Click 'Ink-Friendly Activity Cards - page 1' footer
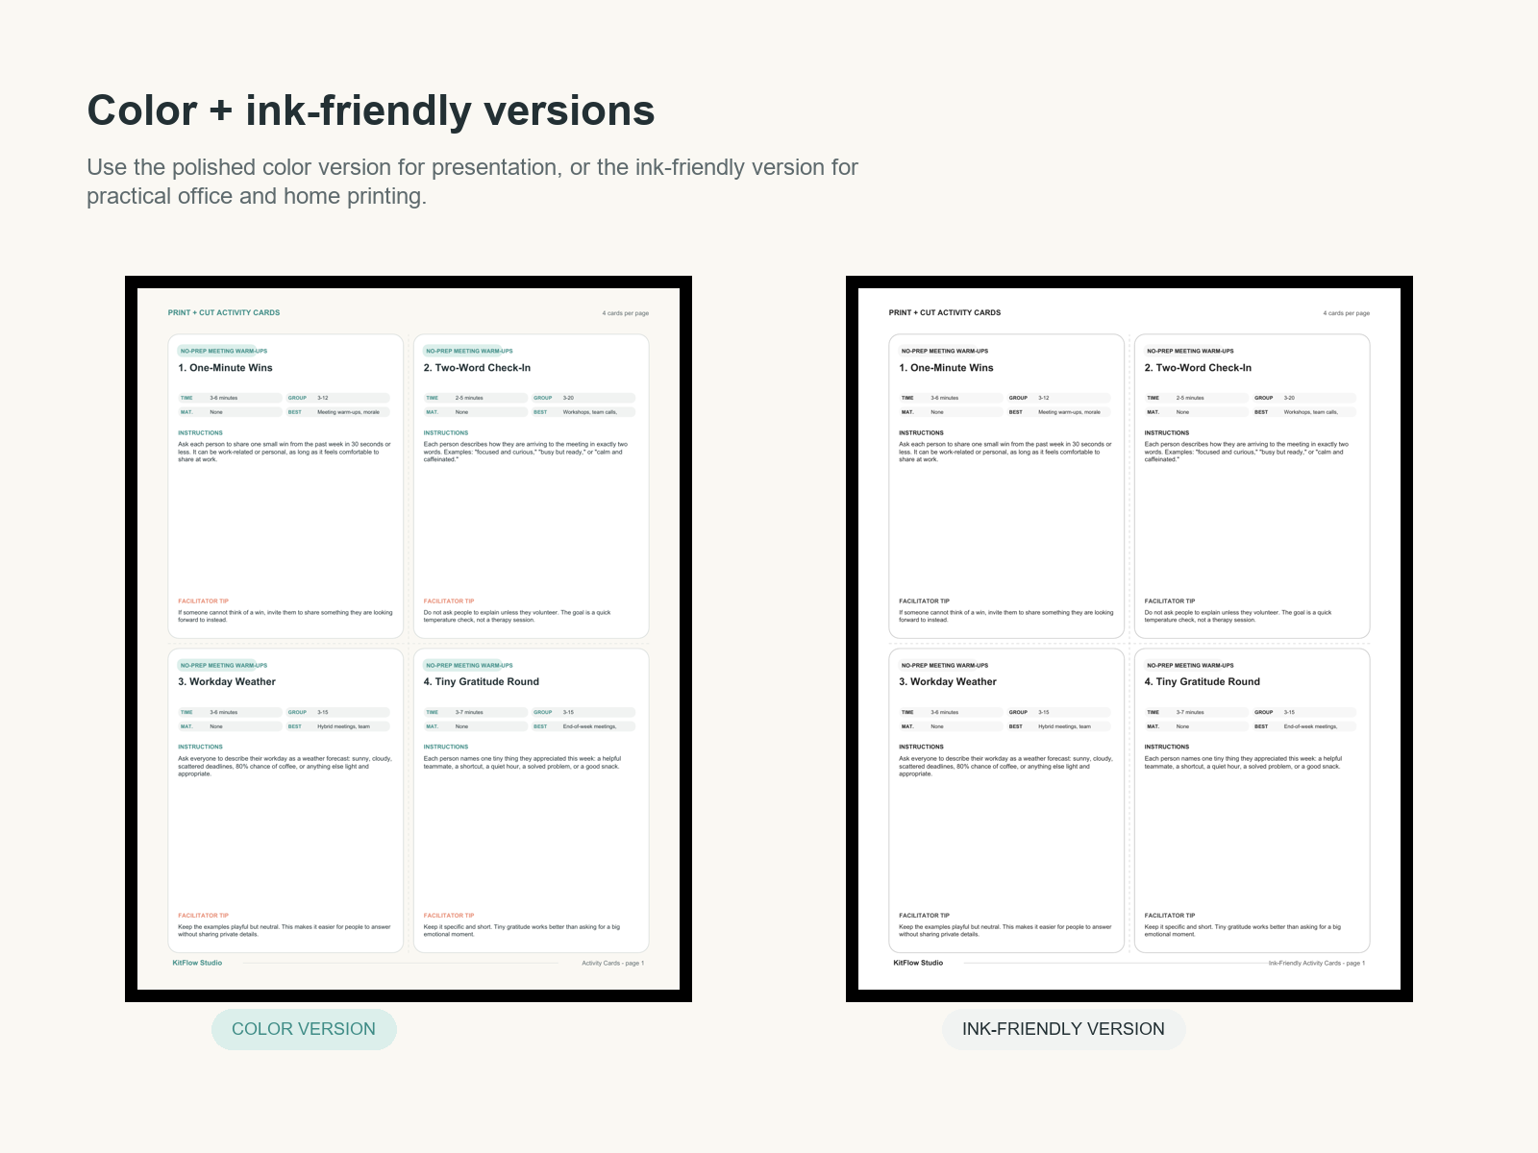 point(1317,963)
